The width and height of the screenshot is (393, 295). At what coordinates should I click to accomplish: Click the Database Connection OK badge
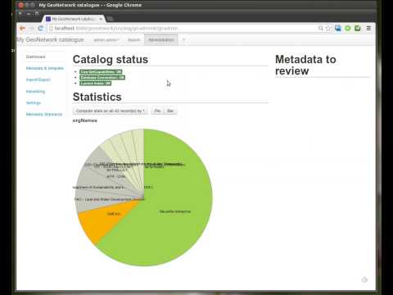(102, 78)
